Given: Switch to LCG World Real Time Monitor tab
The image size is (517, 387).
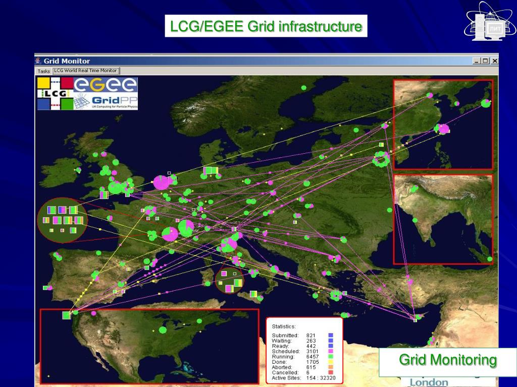Looking at the screenshot, I should pyautogui.click(x=86, y=71).
